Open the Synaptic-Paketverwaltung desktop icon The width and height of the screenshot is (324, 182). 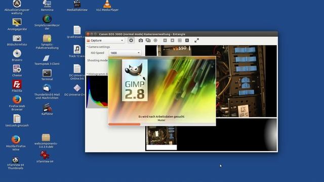click(x=47, y=42)
